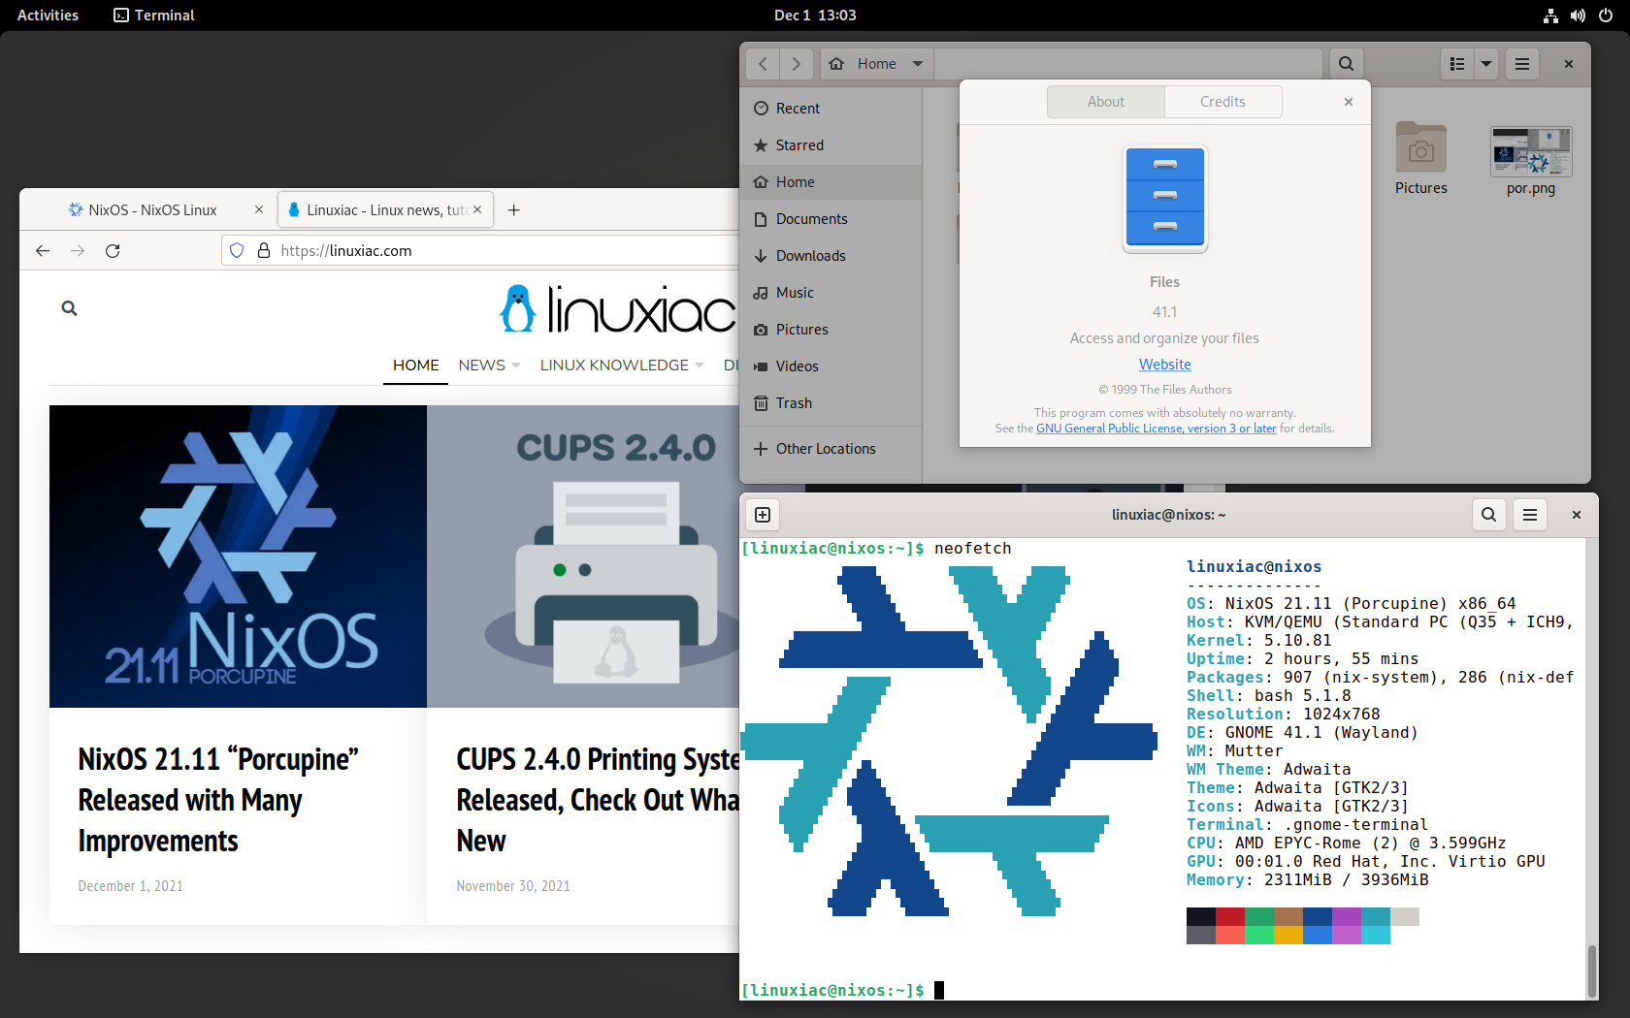Click the Files forward navigation arrow
1630x1018 pixels.
(797, 64)
